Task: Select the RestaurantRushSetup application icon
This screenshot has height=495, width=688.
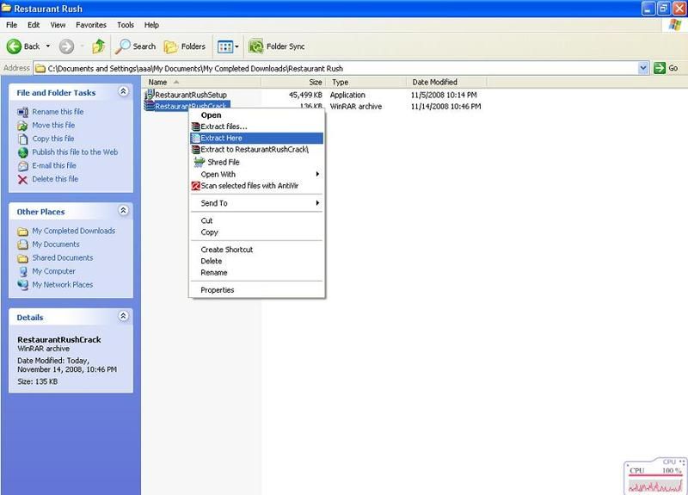Action: [150, 94]
